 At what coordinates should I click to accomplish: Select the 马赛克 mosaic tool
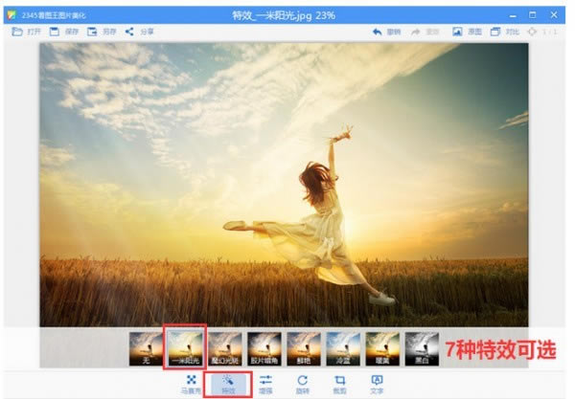[x=191, y=385]
